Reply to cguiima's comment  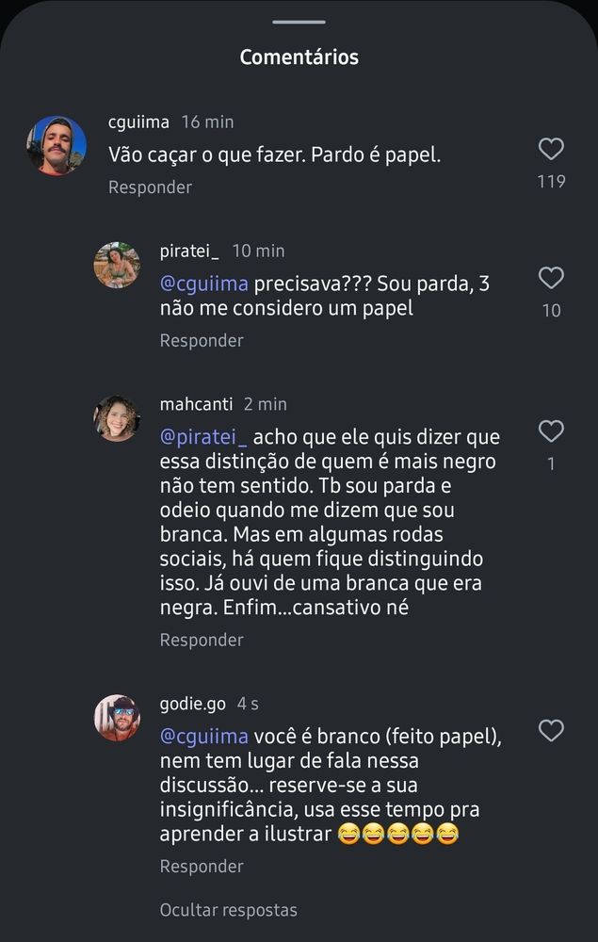tap(150, 187)
